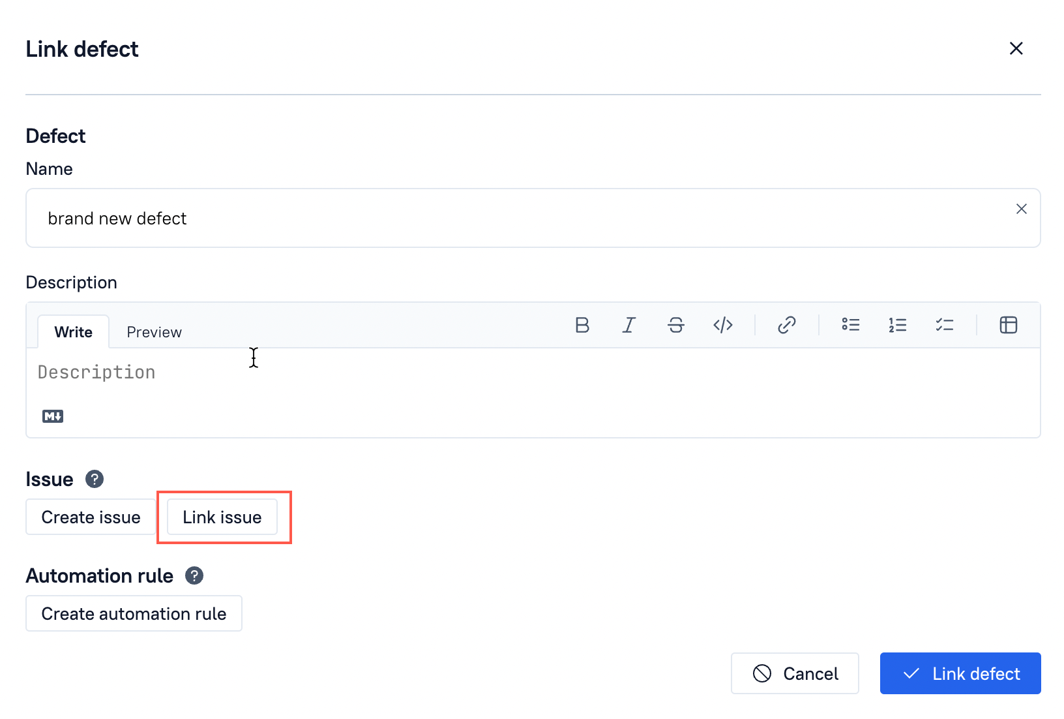1064x719 pixels.
Task: Click the Link issue button
Action: point(222,517)
